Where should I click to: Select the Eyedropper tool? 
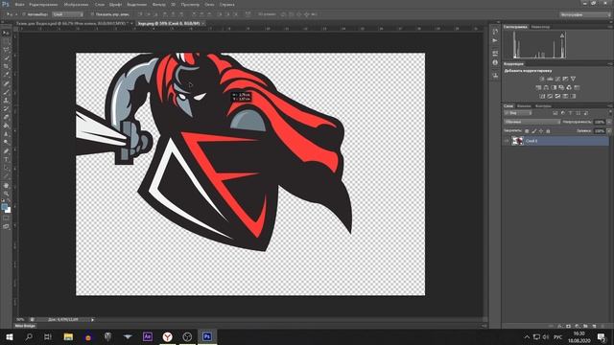tap(6, 75)
